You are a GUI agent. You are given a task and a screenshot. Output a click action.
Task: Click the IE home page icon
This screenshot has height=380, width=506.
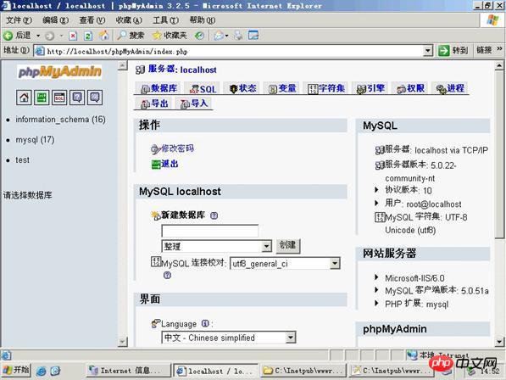(x=103, y=36)
